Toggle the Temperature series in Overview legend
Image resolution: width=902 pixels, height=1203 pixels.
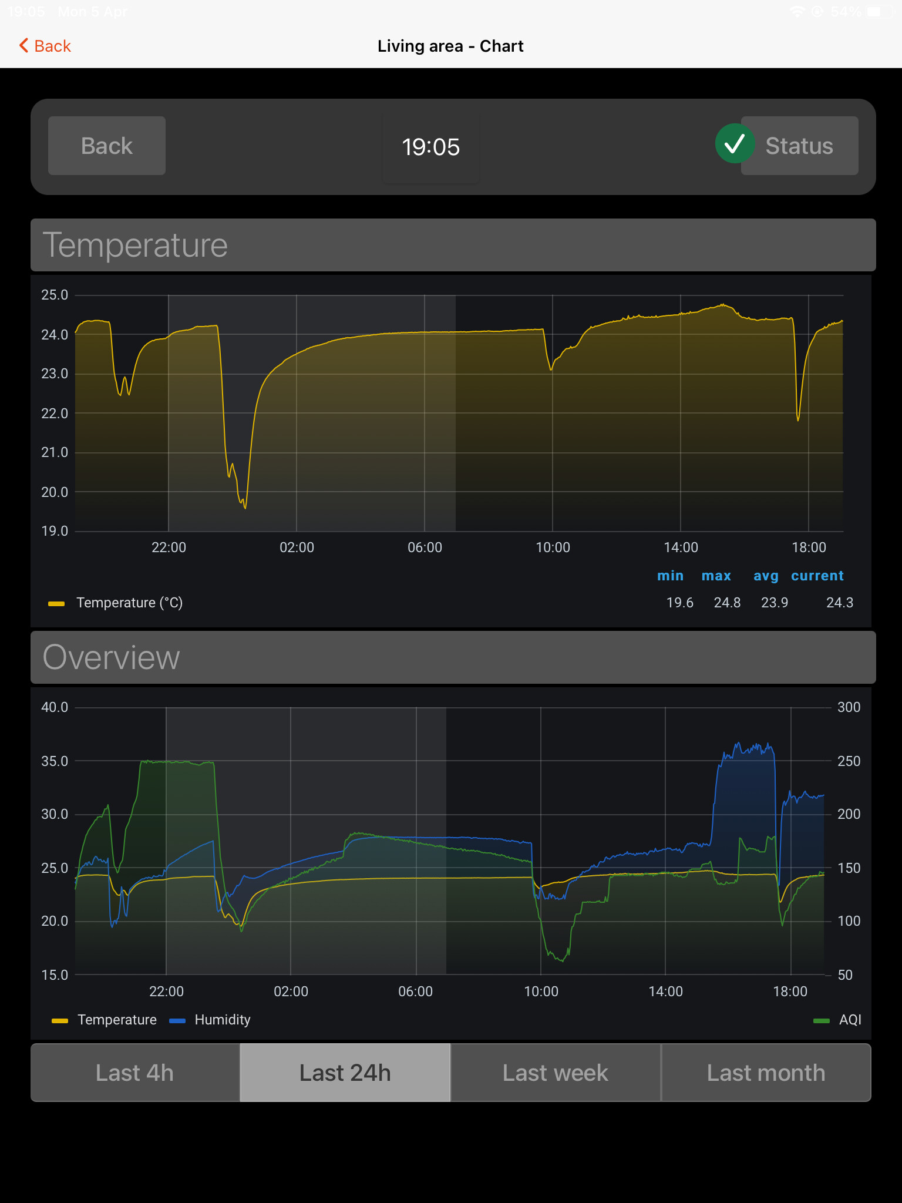coord(117,1020)
